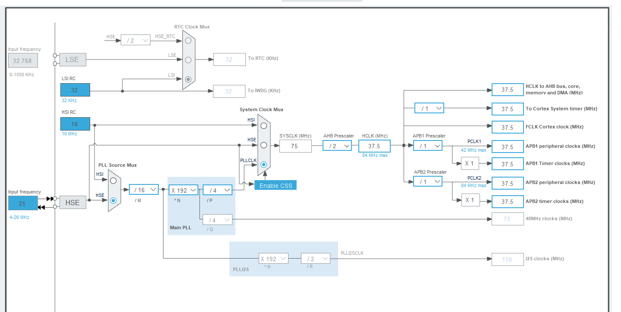Click FCLK Cortex clock output value
This screenshot has width=621, height=312.
[x=508, y=128]
